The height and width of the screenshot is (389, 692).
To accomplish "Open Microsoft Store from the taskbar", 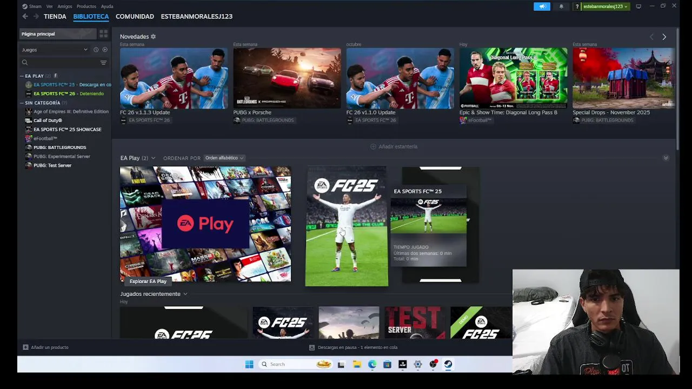I will coord(387,364).
